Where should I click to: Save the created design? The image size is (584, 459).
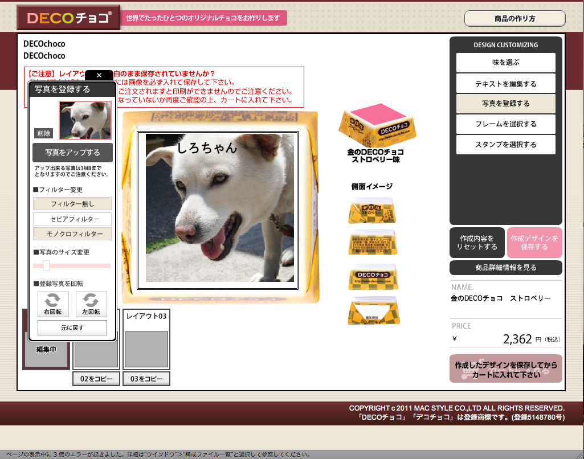(534, 243)
